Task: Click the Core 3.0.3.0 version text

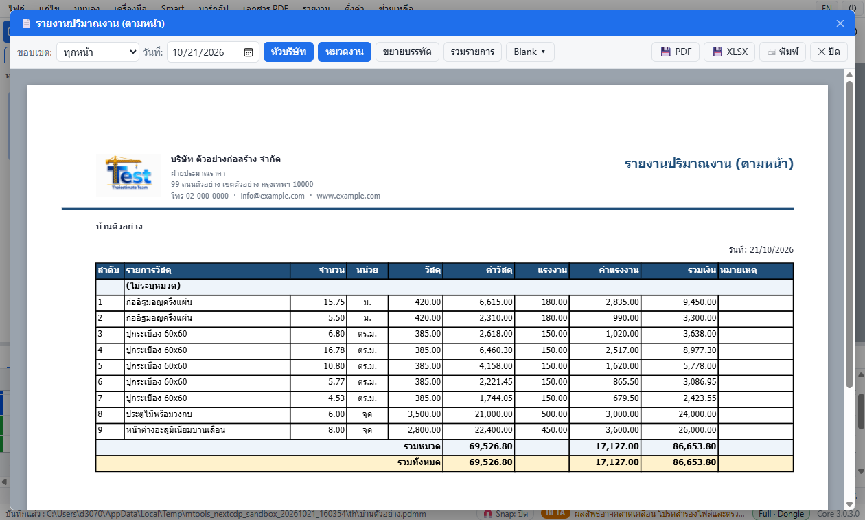Action: point(838,514)
